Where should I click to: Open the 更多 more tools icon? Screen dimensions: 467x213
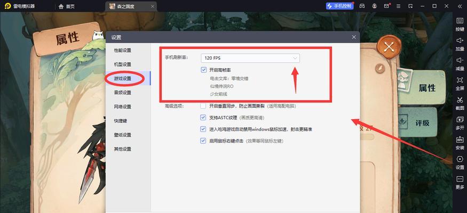460,182
